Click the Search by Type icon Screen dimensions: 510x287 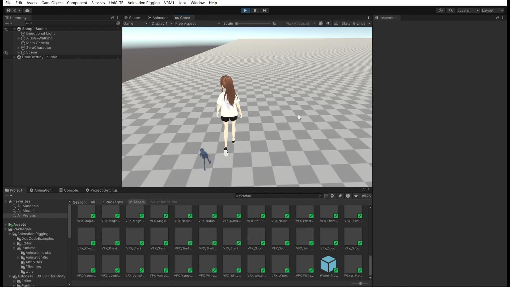[x=333, y=196]
